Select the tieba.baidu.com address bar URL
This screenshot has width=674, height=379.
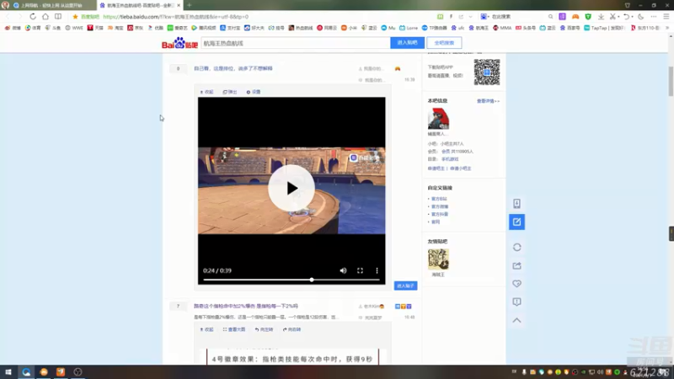tap(176, 17)
